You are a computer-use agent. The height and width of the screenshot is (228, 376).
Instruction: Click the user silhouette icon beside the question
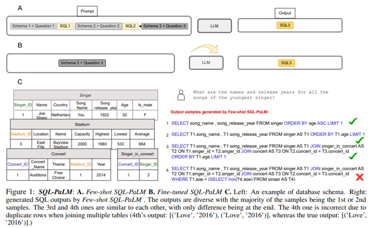(x=181, y=95)
